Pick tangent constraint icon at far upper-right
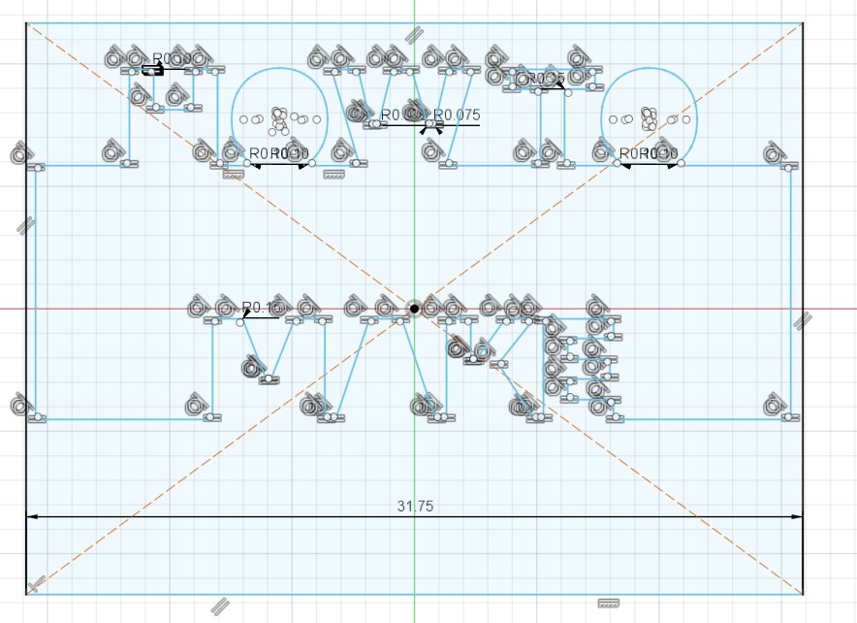This screenshot has height=623, width=857. (774, 153)
